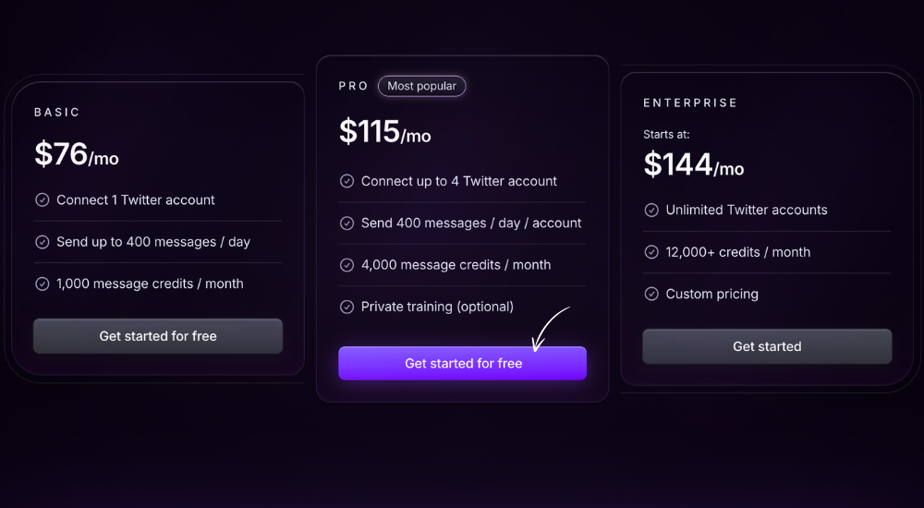Click checkmark icon next to 4,000 message credits

347,264
